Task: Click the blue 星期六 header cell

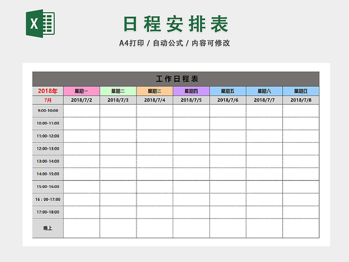Action: (264, 91)
